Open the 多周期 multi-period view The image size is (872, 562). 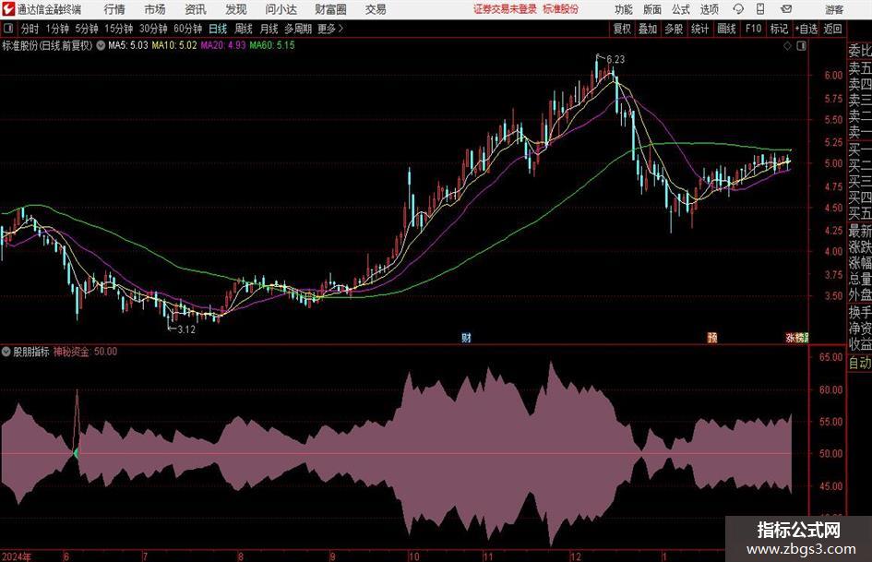tap(298, 29)
